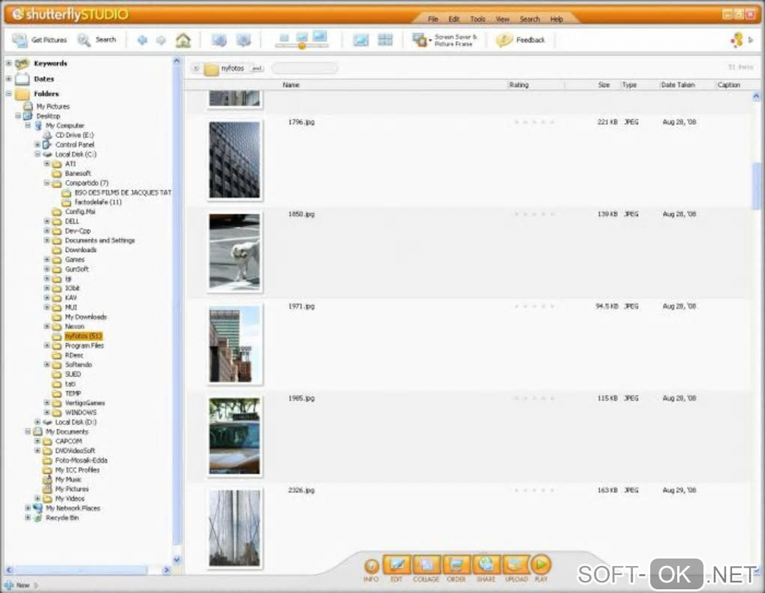Open the Tools menu

tap(478, 19)
